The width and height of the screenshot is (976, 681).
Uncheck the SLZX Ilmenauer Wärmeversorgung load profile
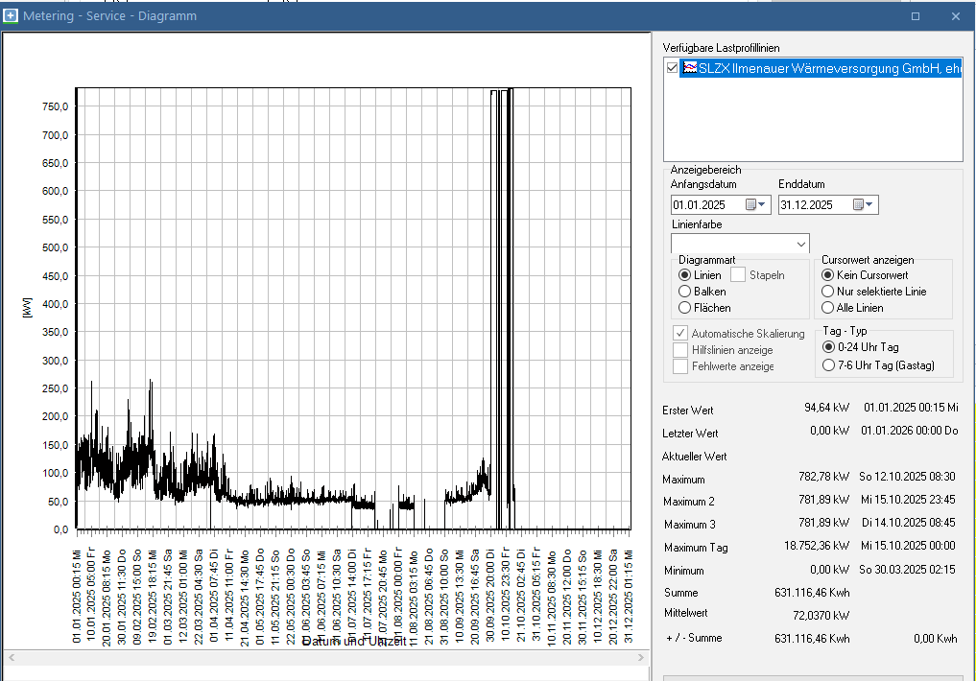point(671,69)
